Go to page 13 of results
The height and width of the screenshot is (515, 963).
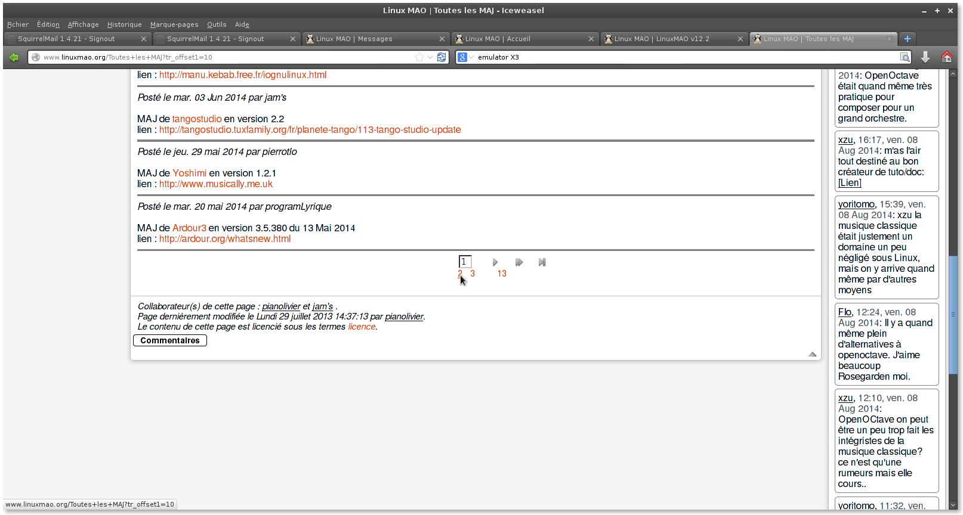click(502, 274)
